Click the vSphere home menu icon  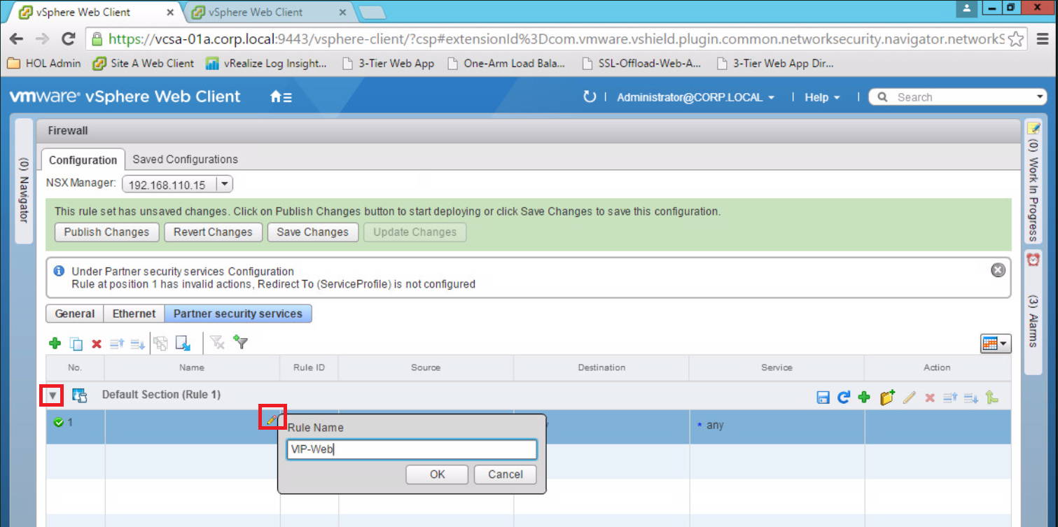[x=281, y=97]
